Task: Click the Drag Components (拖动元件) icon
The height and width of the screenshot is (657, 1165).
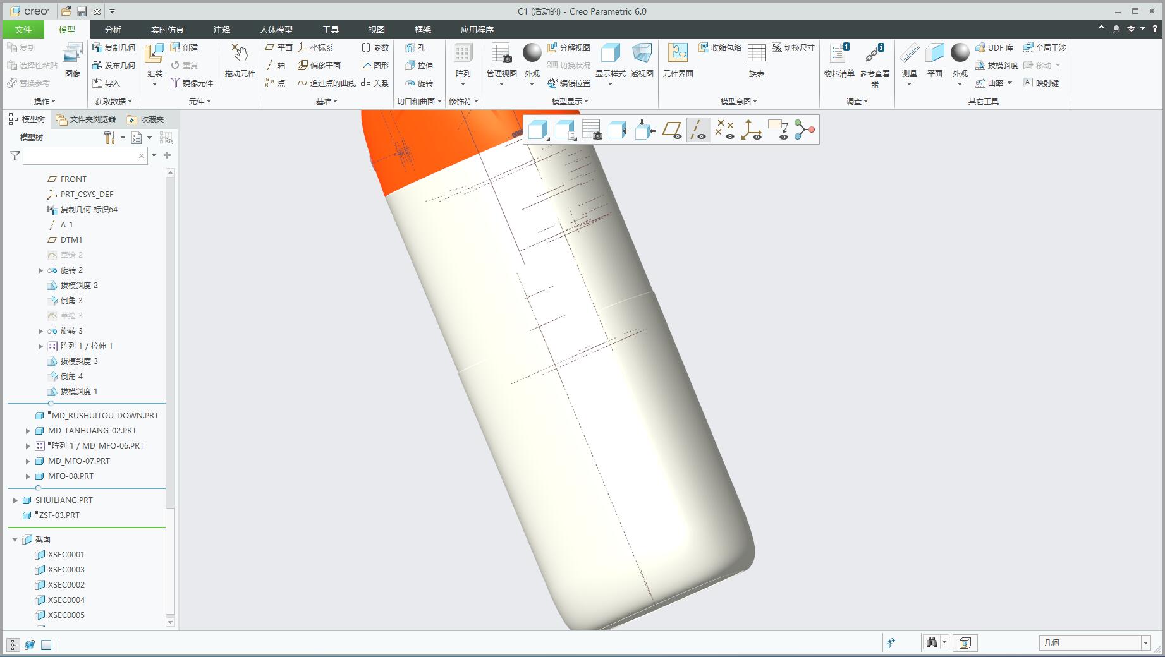Action: [x=240, y=61]
